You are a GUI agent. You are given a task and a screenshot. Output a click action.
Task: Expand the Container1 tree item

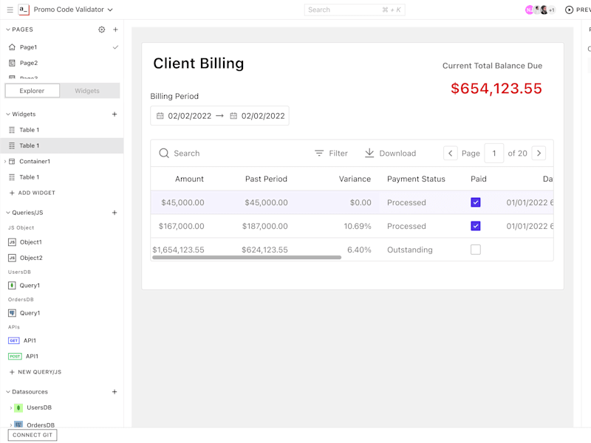[5, 161]
